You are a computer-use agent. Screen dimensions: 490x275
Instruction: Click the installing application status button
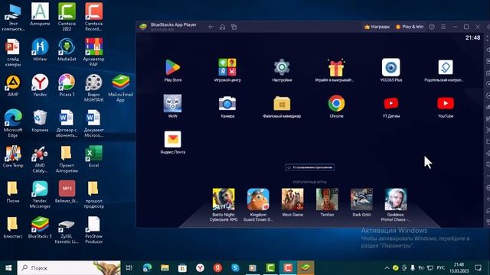coord(309,167)
